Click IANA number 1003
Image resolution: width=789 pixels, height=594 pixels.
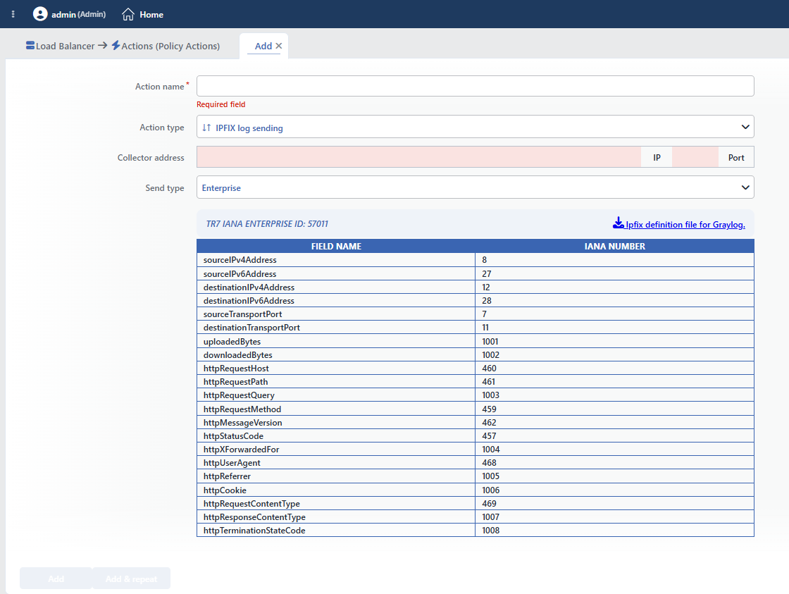pyautogui.click(x=490, y=395)
